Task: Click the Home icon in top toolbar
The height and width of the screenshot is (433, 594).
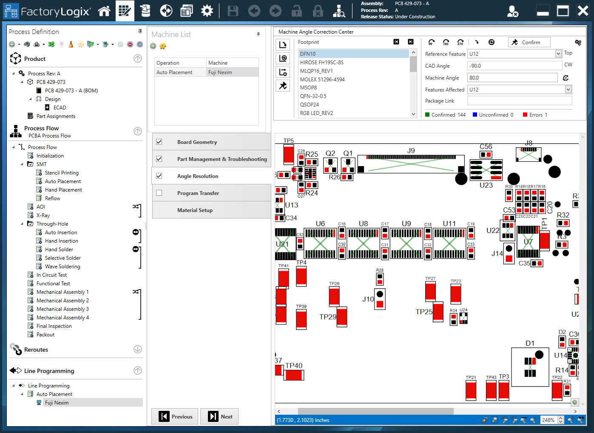Action: [104, 11]
